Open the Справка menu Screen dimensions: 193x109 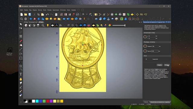click(74, 10)
